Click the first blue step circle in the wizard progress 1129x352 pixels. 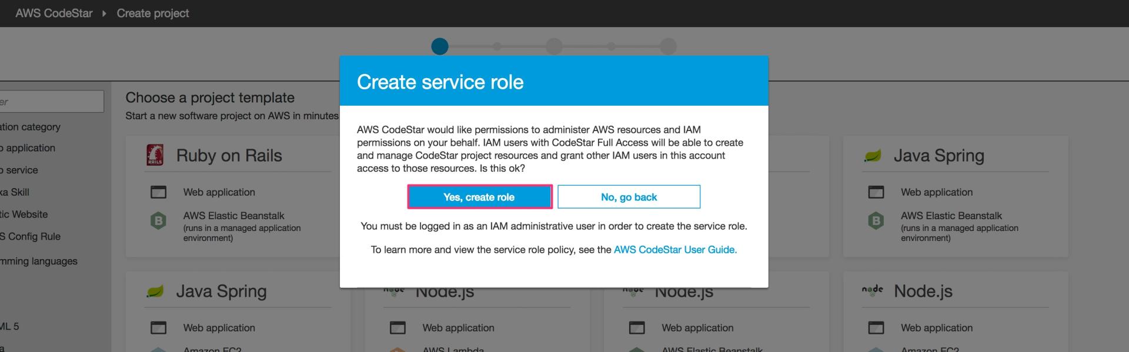click(439, 46)
